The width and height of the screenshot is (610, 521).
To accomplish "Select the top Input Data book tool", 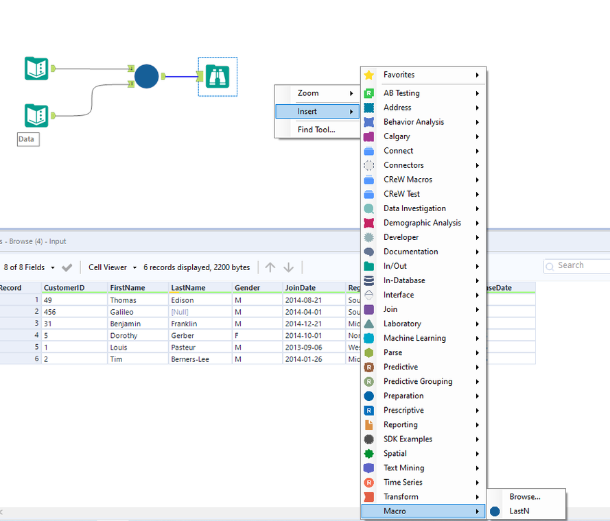I will click(36, 69).
